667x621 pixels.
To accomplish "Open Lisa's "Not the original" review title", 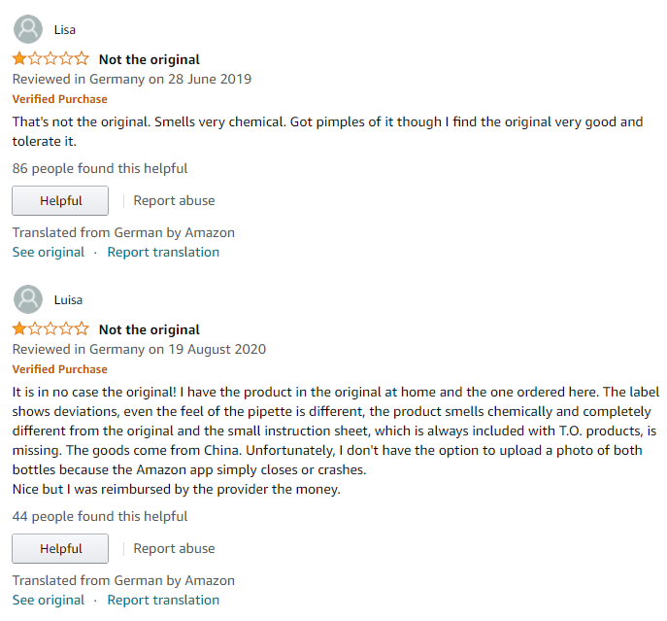I will coord(150,59).
